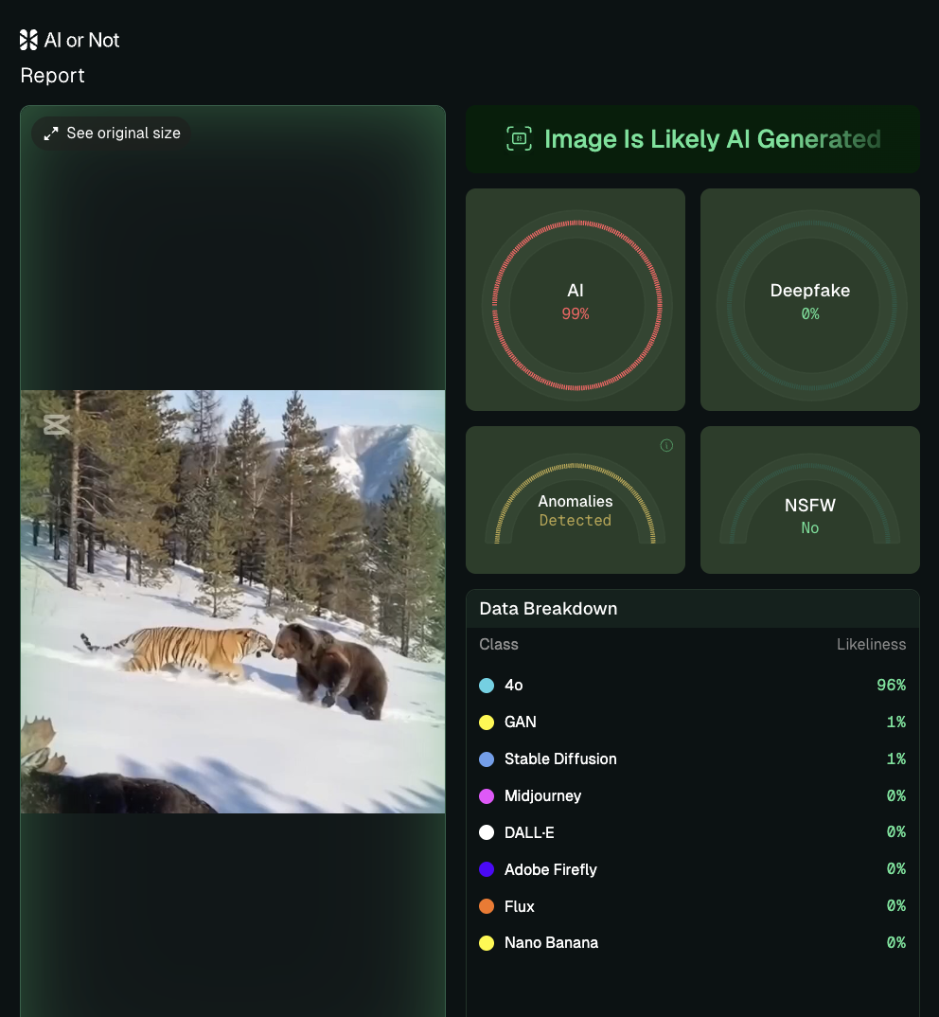Select the Deepfake 0% gauge card

point(809,300)
